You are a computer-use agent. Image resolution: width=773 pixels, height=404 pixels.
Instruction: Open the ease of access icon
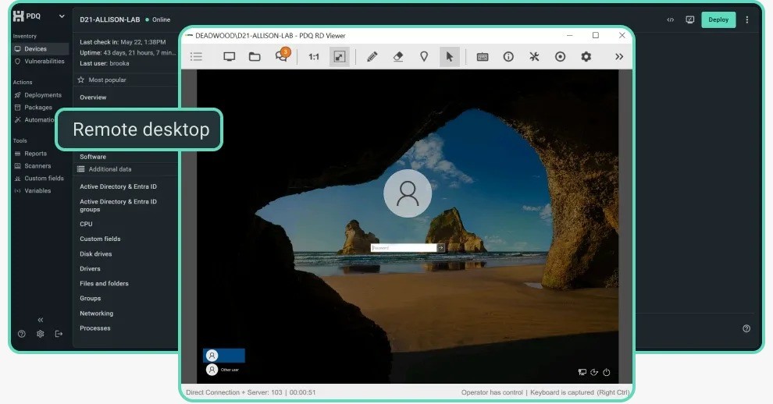click(x=594, y=372)
